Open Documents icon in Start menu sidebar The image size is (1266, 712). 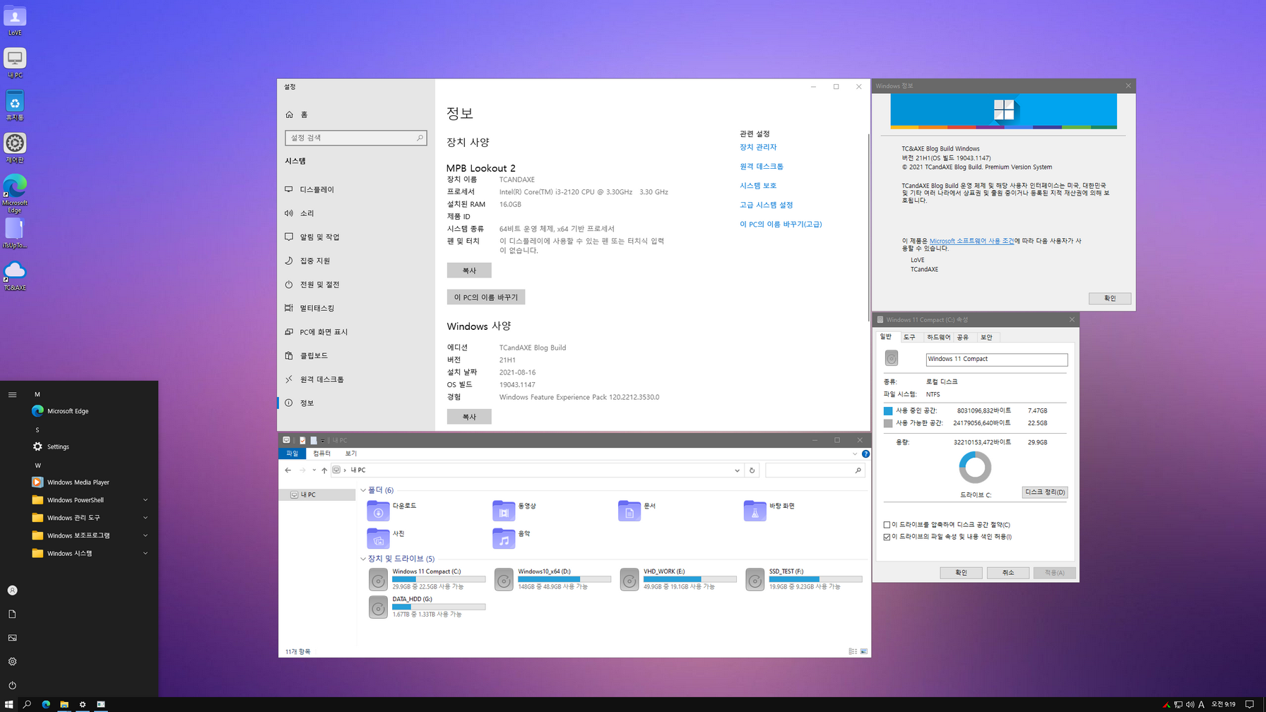12,615
